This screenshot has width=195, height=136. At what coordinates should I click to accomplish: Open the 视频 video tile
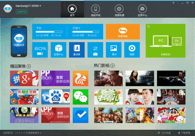(132, 50)
